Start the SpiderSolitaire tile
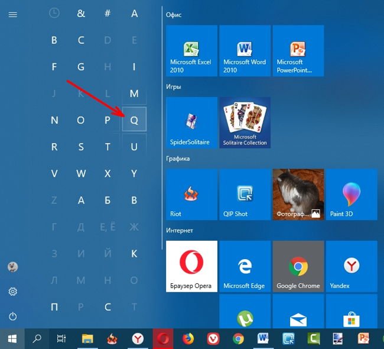 (x=191, y=122)
